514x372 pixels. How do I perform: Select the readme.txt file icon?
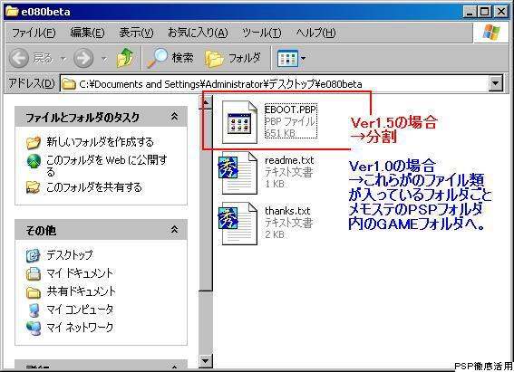coord(238,172)
